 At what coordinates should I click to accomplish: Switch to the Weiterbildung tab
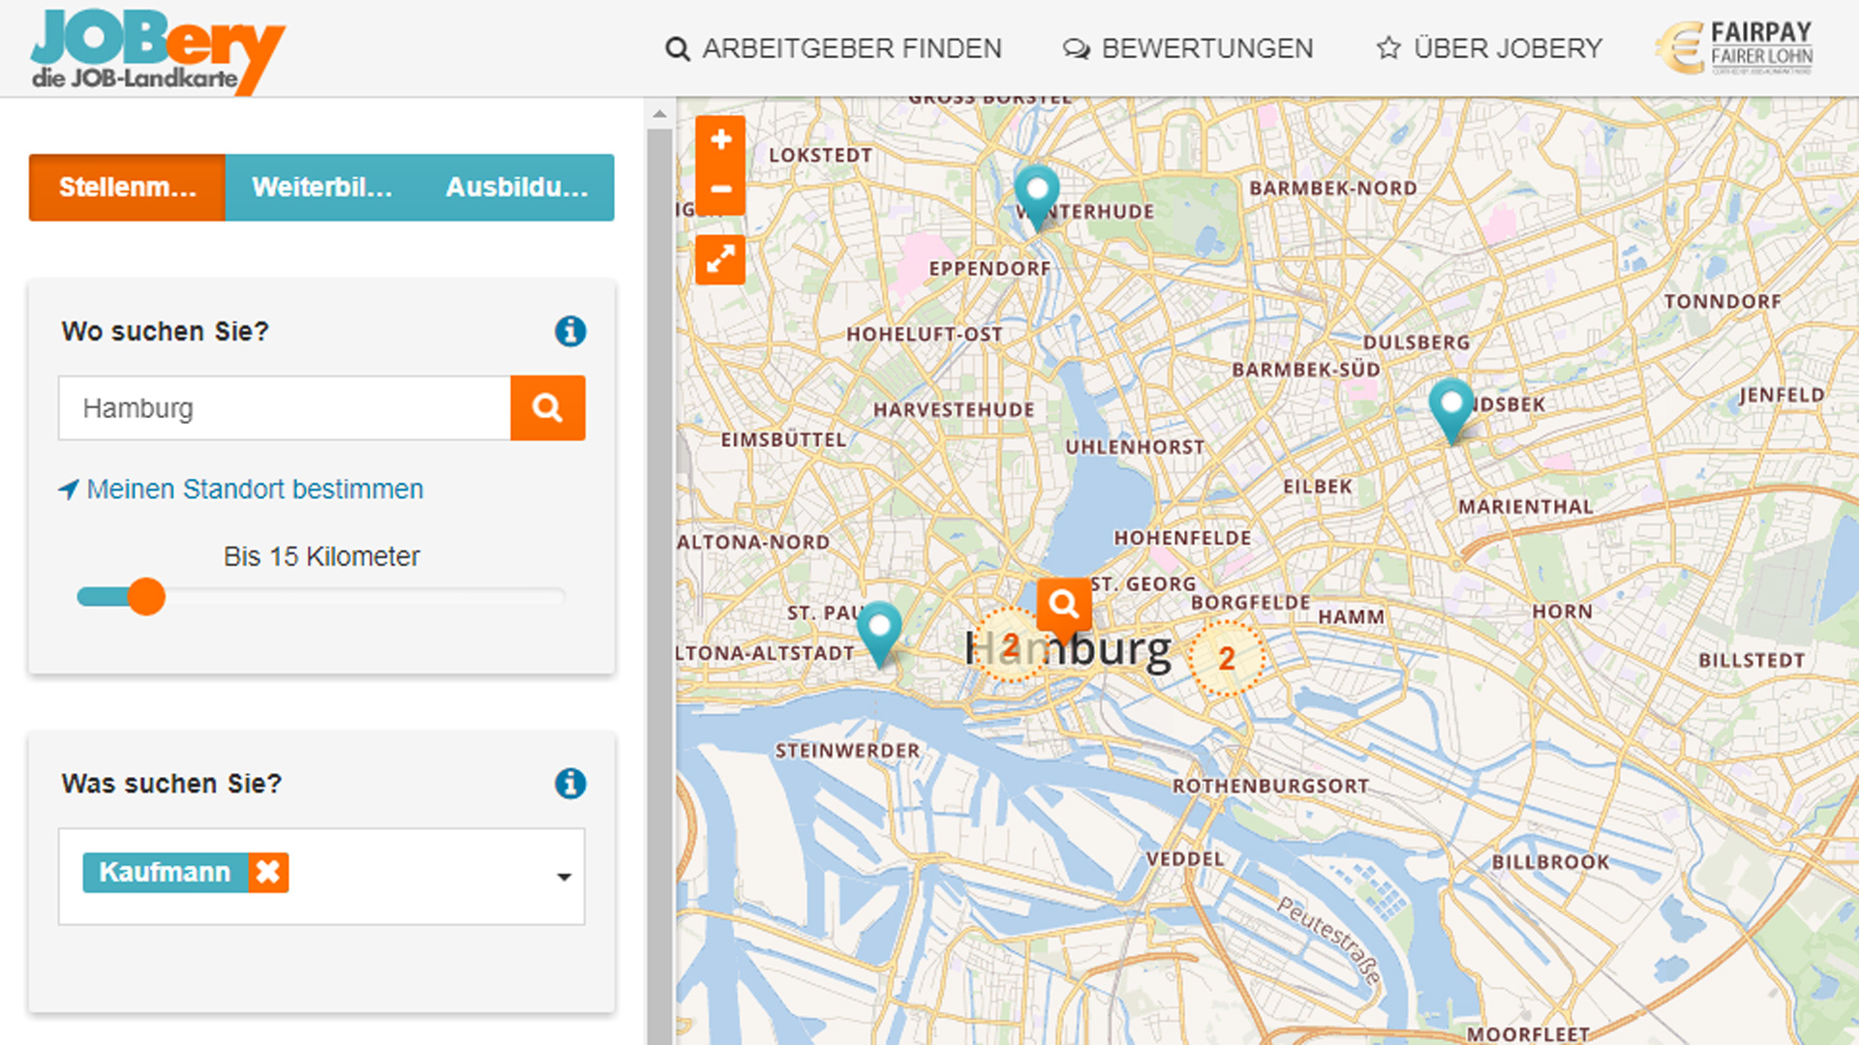321,188
